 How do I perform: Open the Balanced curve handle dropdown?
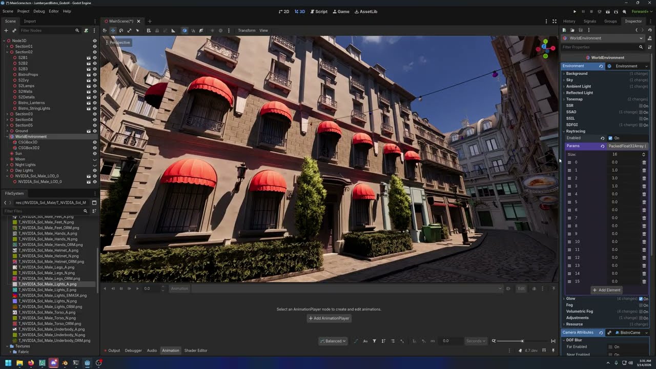point(333,341)
